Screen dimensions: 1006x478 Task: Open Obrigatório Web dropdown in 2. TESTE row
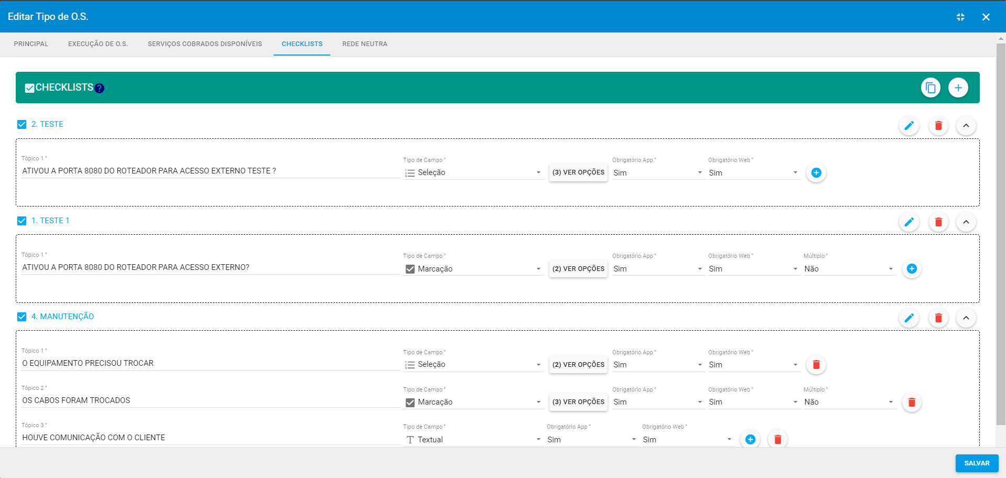click(754, 172)
